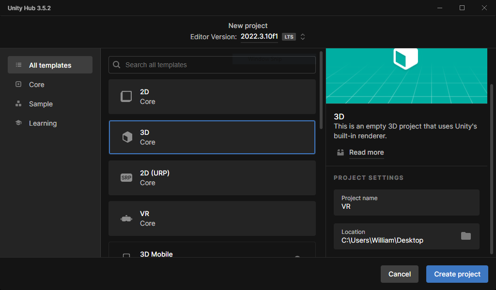Click the 2D template square icon
Screen dimensions: 496x290
click(x=126, y=97)
